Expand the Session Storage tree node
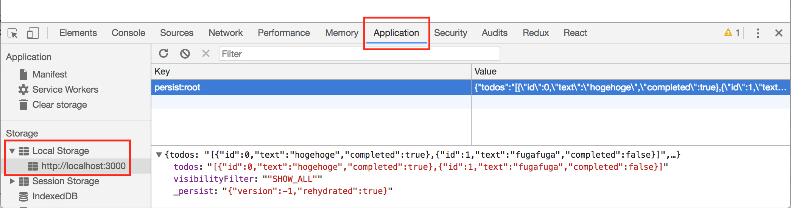Viewport: 791px width, 208px height. (12, 181)
